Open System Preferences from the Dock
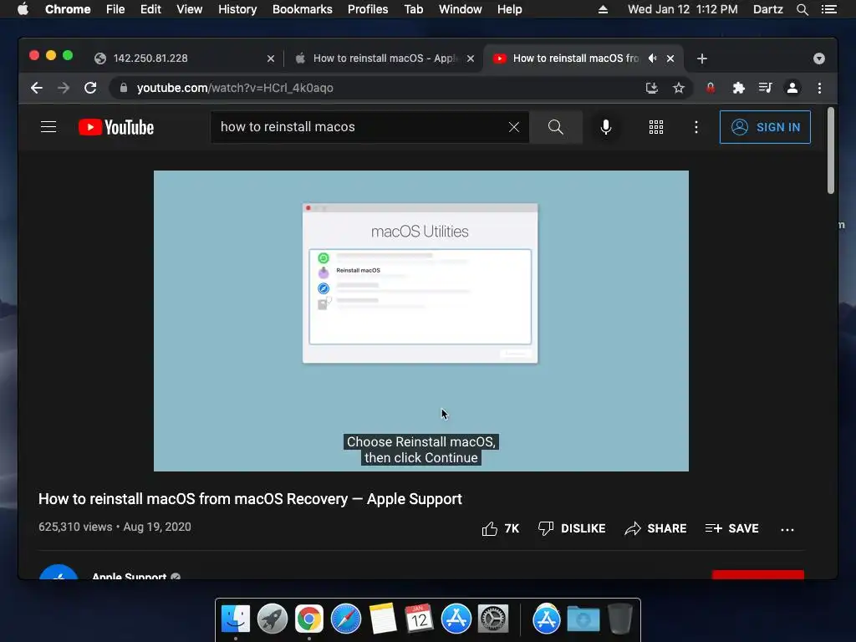This screenshot has height=642, width=856. coord(493,619)
